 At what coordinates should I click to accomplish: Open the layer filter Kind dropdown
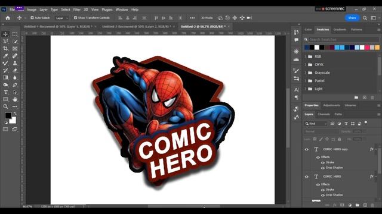pos(316,124)
